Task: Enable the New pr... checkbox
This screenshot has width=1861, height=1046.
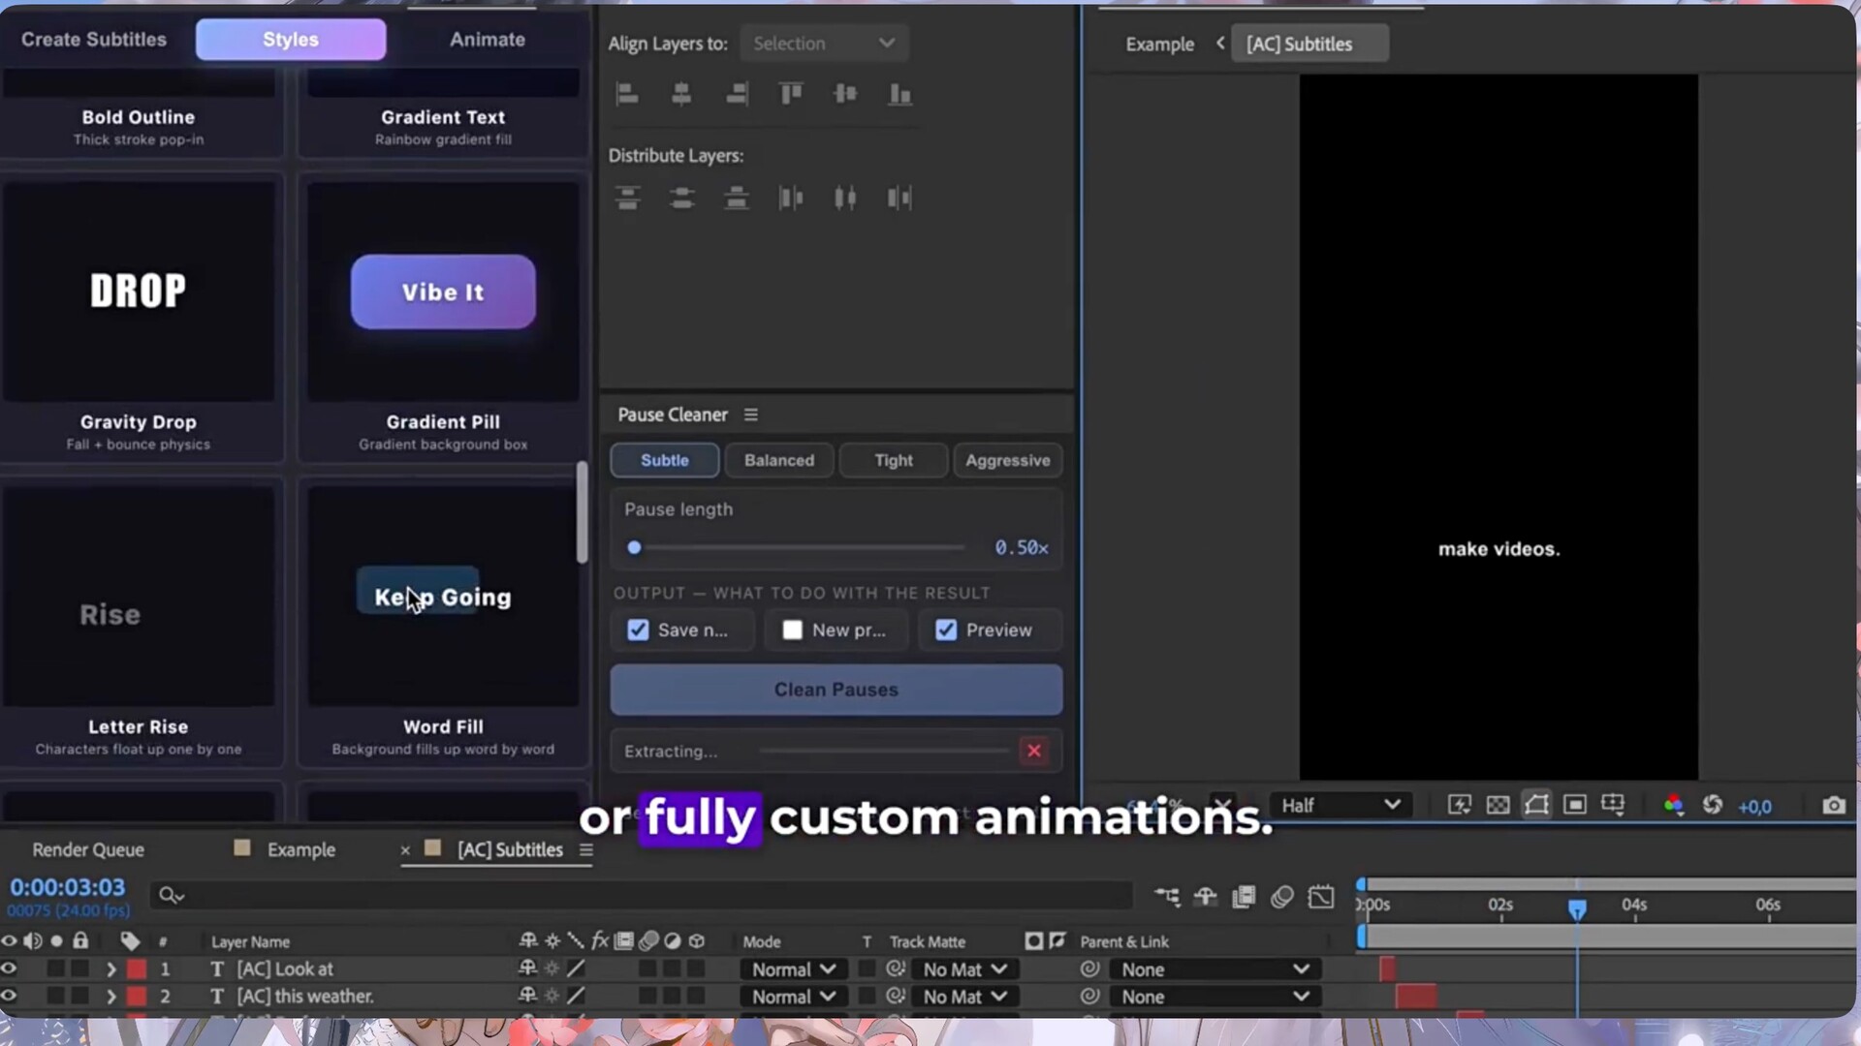Action: click(792, 631)
